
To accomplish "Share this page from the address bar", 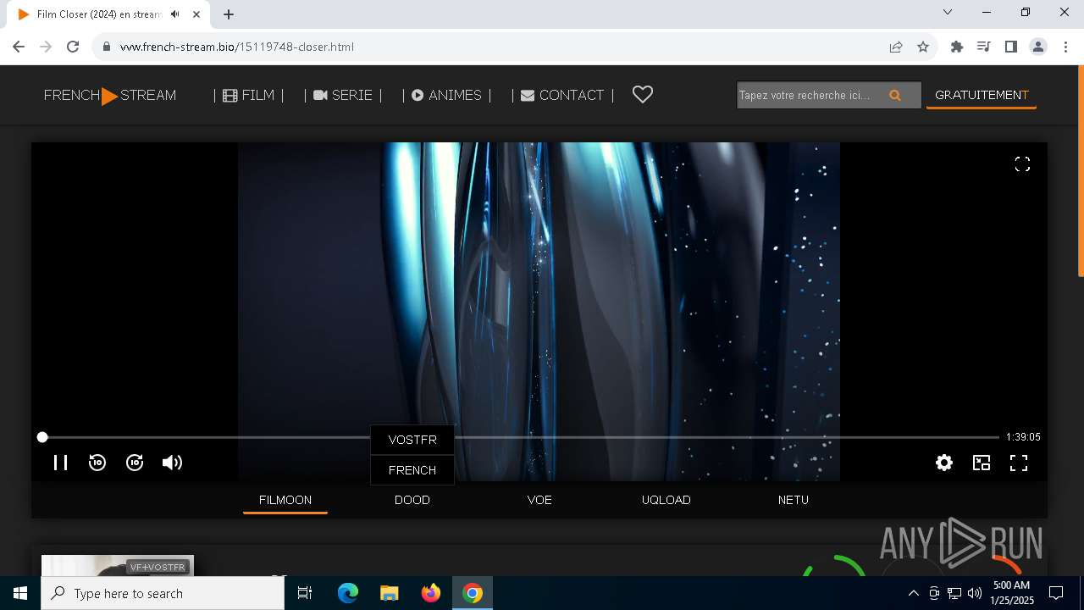I will 896,47.
